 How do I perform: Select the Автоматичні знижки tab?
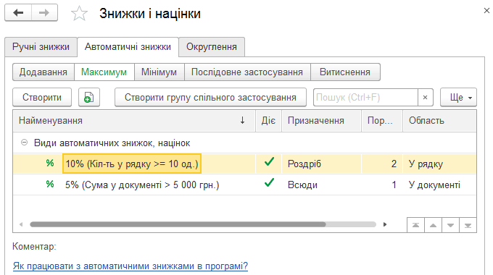tap(128, 47)
